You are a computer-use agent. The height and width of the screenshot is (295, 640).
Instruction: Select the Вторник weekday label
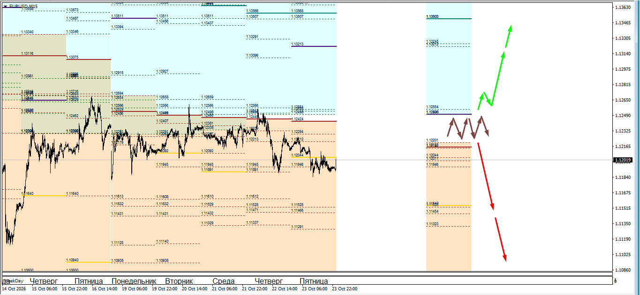pyautogui.click(x=179, y=281)
